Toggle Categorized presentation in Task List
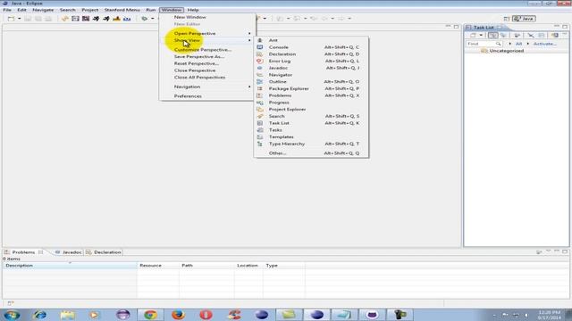 pyautogui.click(x=492, y=36)
